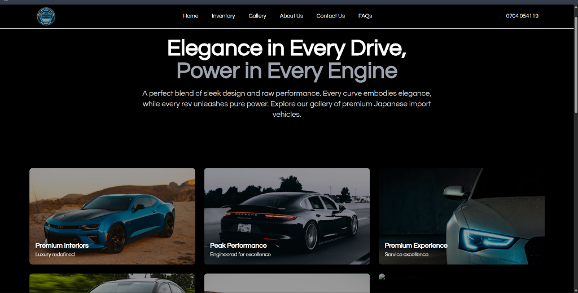Open the Peak Performance Porsche card
578x293 pixels.
point(287,216)
